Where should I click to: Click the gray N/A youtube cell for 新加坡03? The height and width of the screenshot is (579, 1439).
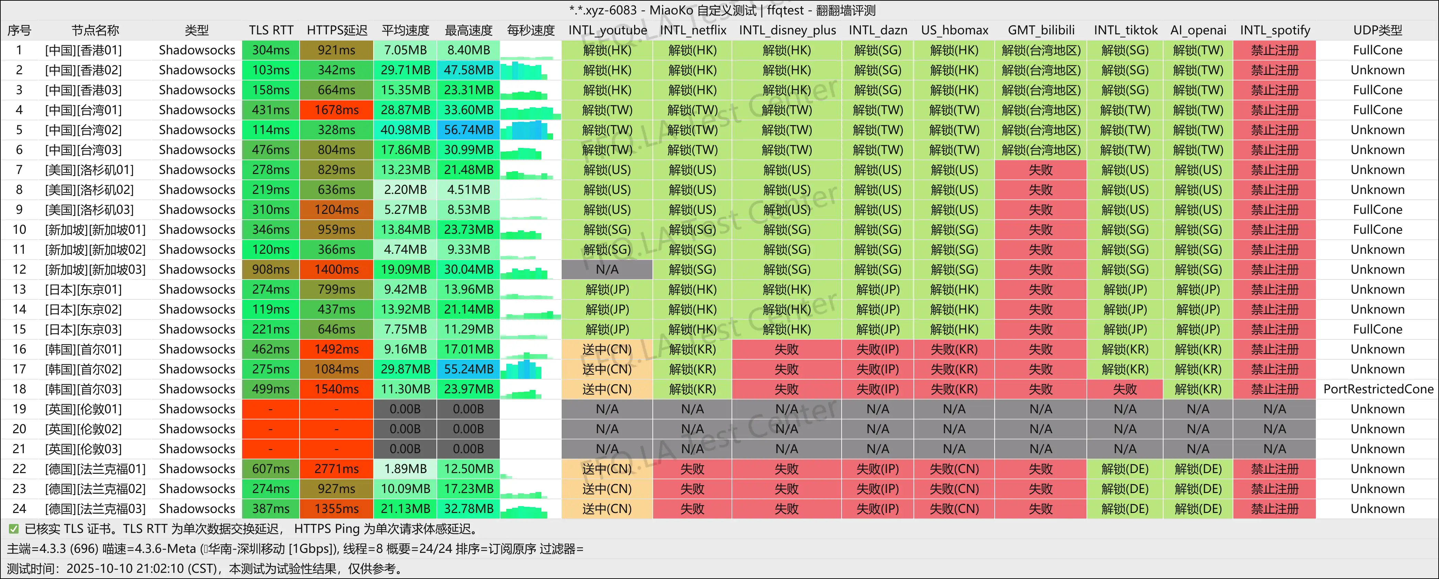point(607,270)
